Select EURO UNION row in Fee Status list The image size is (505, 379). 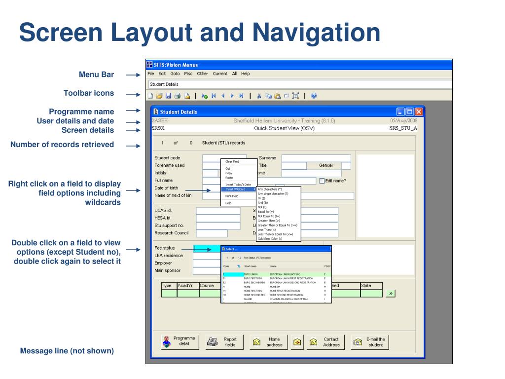pyautogui.click(x=251, y=274)
